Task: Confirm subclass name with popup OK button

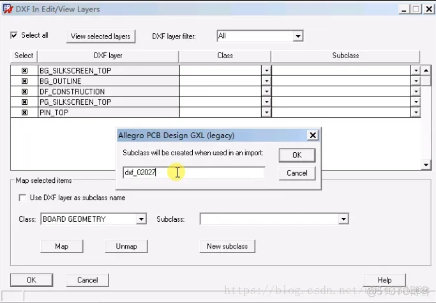Action: tap(297, 155)
